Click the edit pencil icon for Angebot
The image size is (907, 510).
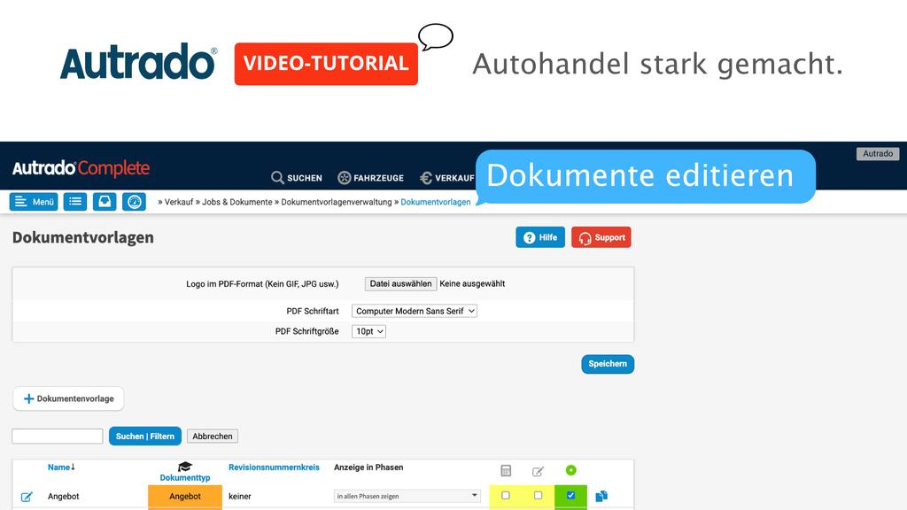pyautogui.click(x=27, y=497)
